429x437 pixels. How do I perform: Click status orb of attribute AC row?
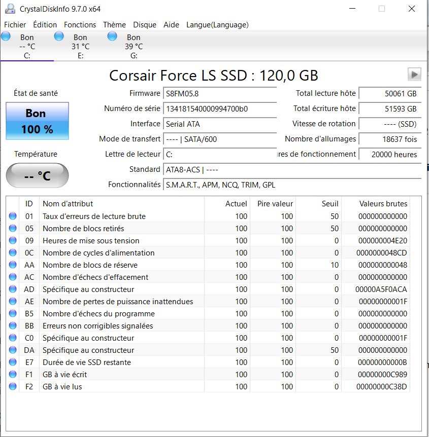[x=13, y=277]
